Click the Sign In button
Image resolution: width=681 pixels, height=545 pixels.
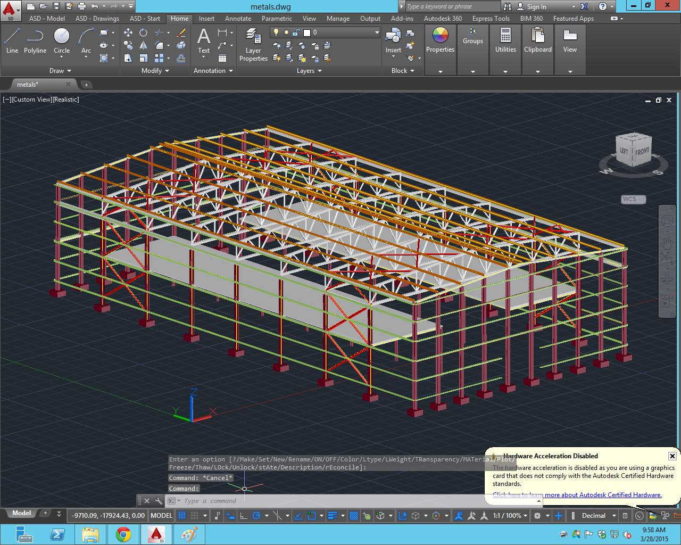[x=538, y=7]
